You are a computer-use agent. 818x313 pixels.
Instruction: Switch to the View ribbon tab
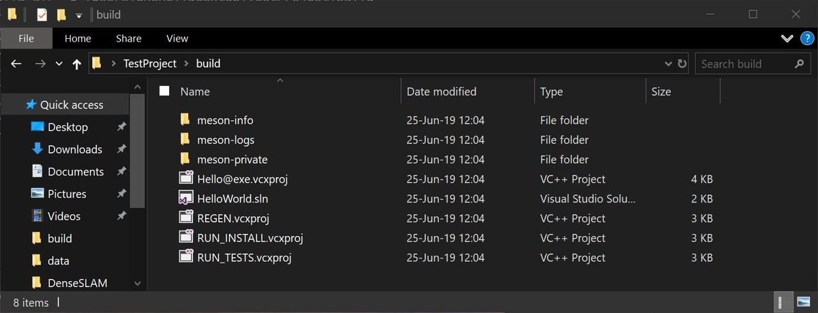tap(177, 38)
